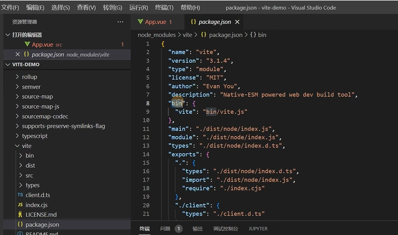Open the 查看(V) menu
The image size is (398, 235).
click(86, 8)
